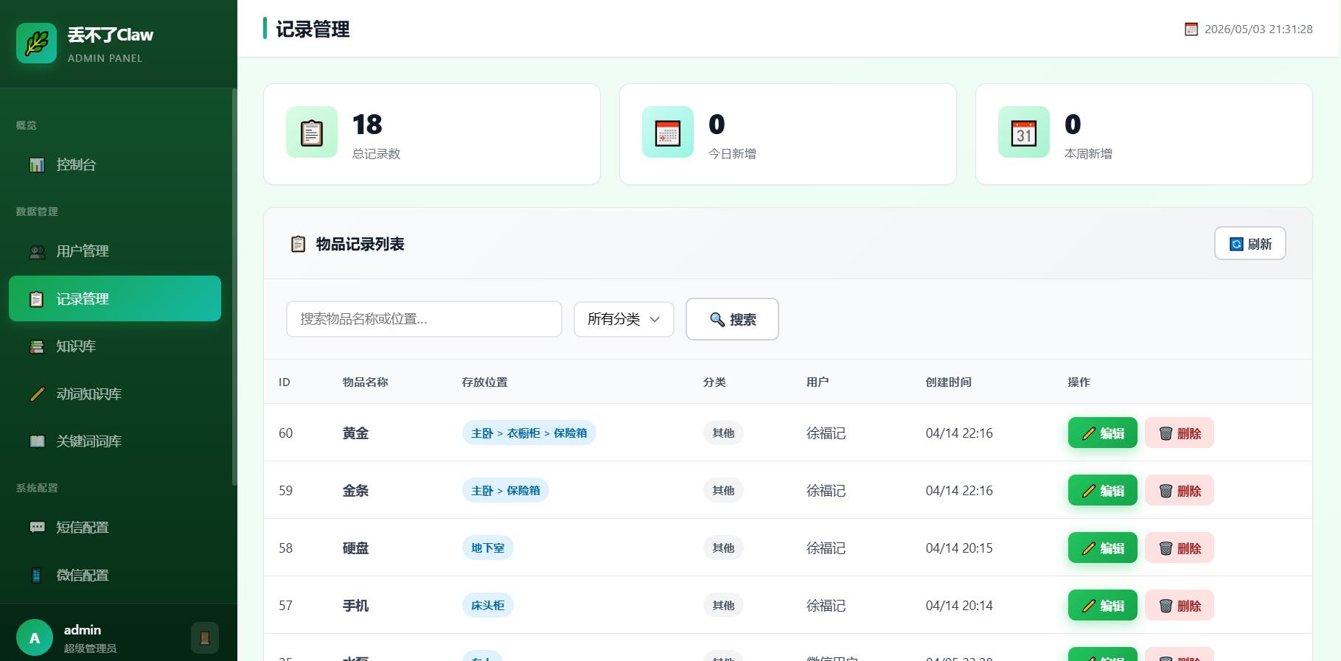Open the 所有分类 category dropdown
Viewport: 1341px width, 661px height.
624,319
